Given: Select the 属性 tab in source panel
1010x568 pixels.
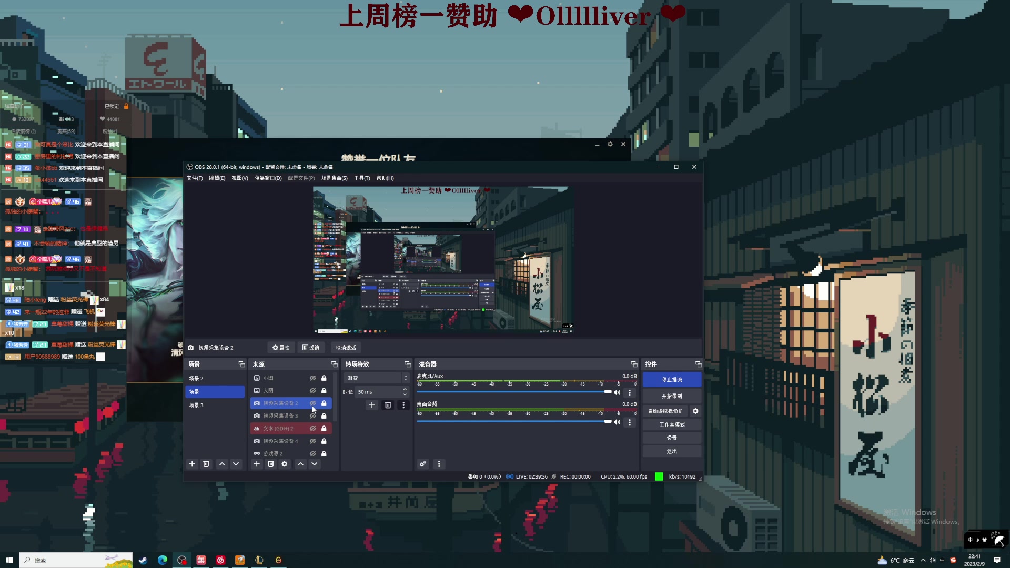Looking at the screenshot, I should (281, 348).
